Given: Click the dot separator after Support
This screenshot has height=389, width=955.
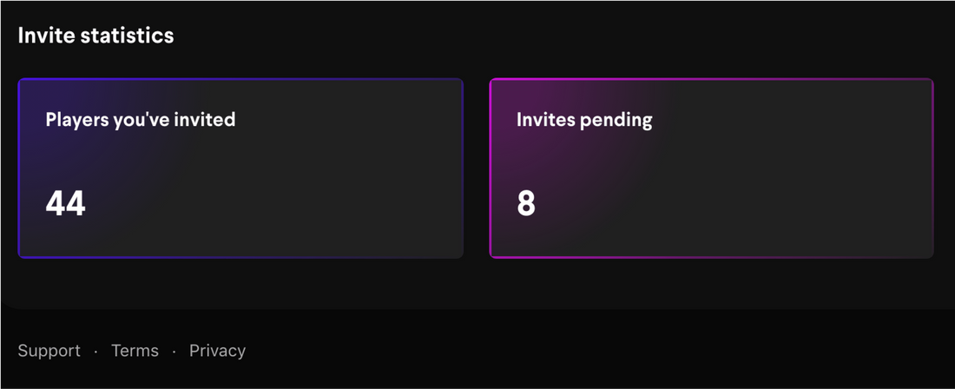Looking at the screenshot, I should [95, 352].
